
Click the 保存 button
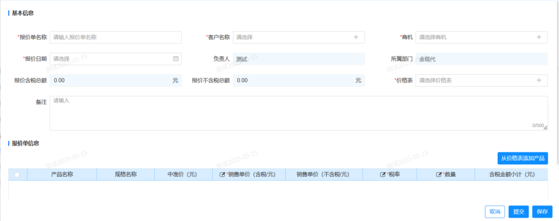(x=542, y=212)
